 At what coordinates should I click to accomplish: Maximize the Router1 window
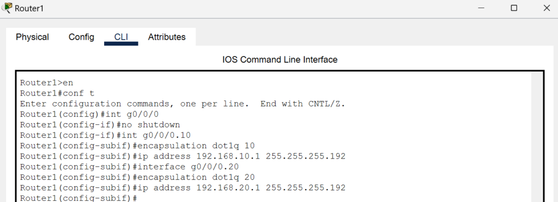click(514, 8)
